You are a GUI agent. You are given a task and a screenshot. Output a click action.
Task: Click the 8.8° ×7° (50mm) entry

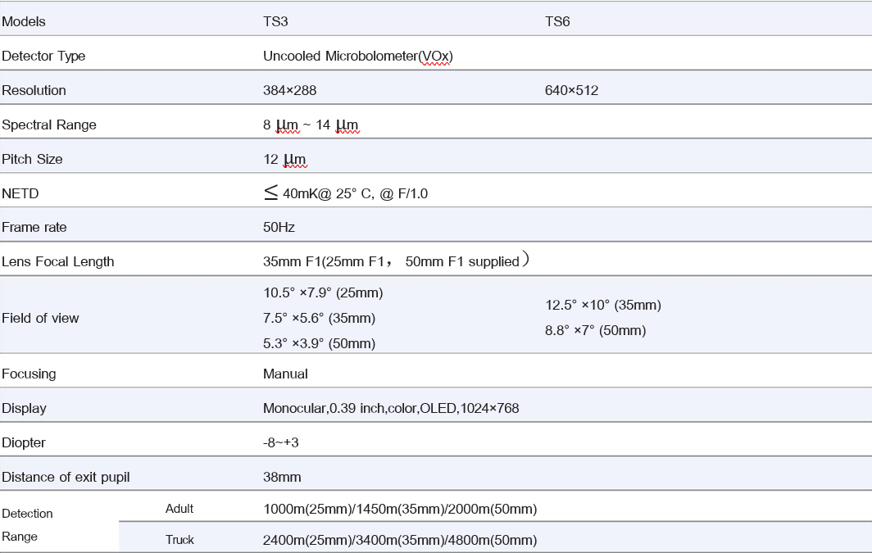coord(596,330)
